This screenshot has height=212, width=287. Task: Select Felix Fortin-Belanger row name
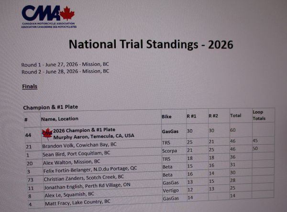click(90, 169)
